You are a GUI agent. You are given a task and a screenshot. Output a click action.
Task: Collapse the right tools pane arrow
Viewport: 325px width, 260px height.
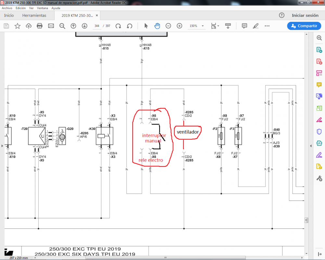coord(311,146)
